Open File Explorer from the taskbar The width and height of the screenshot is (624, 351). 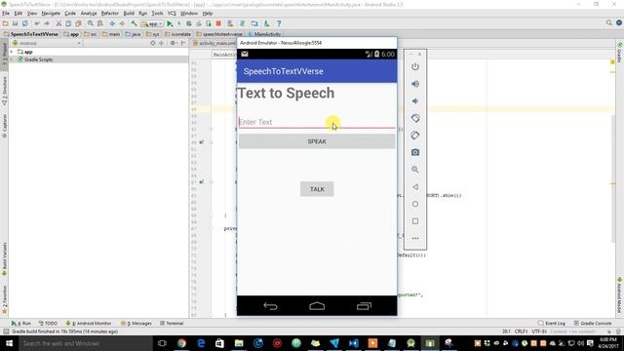tap(239, 343)
